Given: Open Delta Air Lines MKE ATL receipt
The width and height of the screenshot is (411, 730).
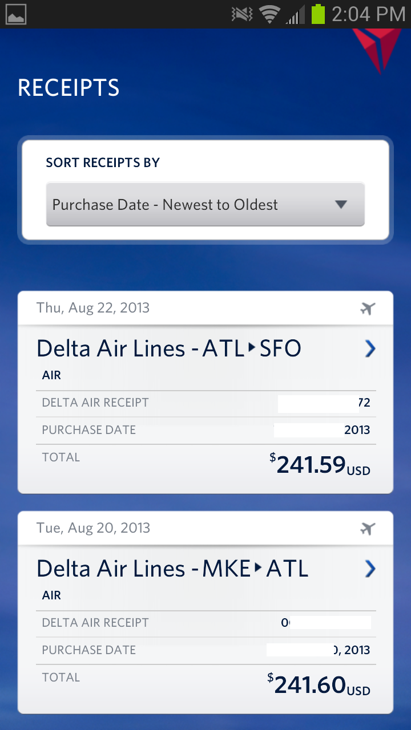Looking at the screenshot, I should click(172, 569).
